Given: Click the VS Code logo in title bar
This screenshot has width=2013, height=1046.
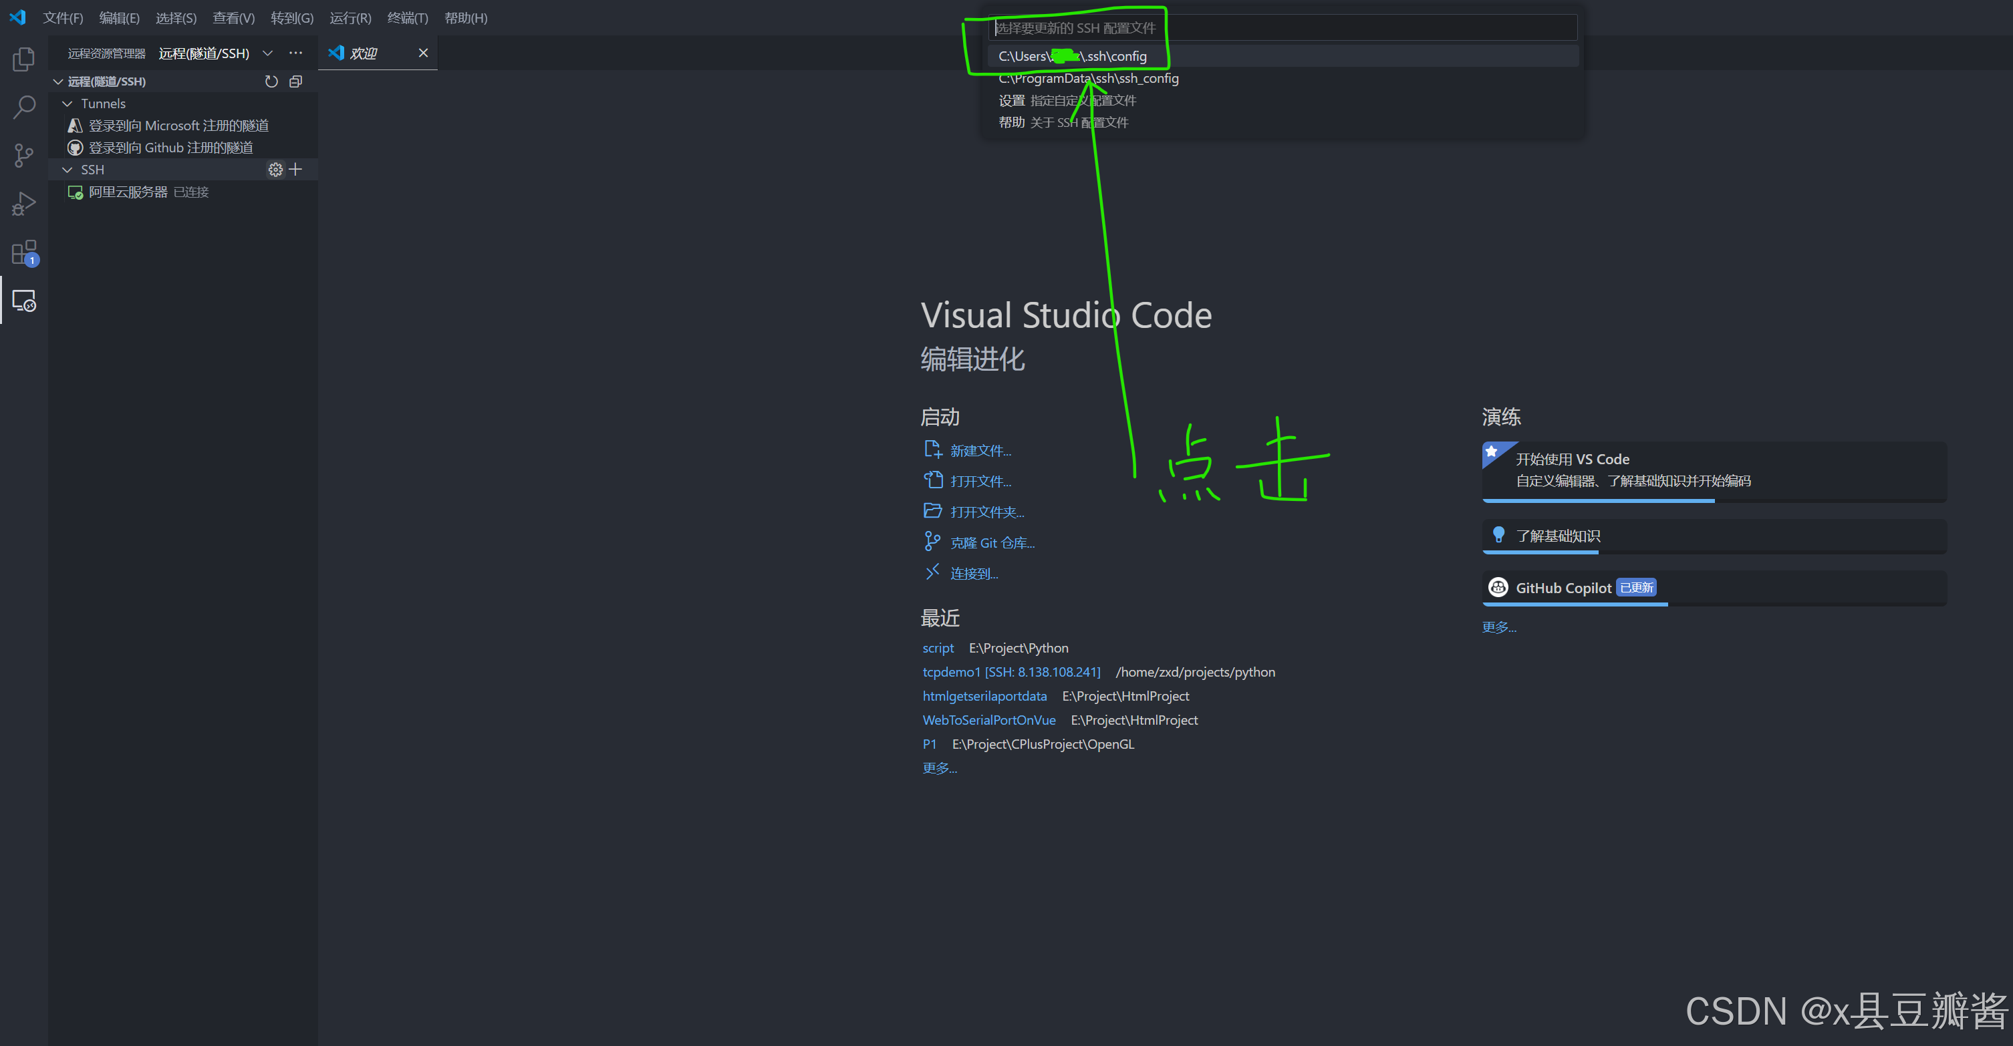Looking at the screenshot, I should [x=17, y=17].
